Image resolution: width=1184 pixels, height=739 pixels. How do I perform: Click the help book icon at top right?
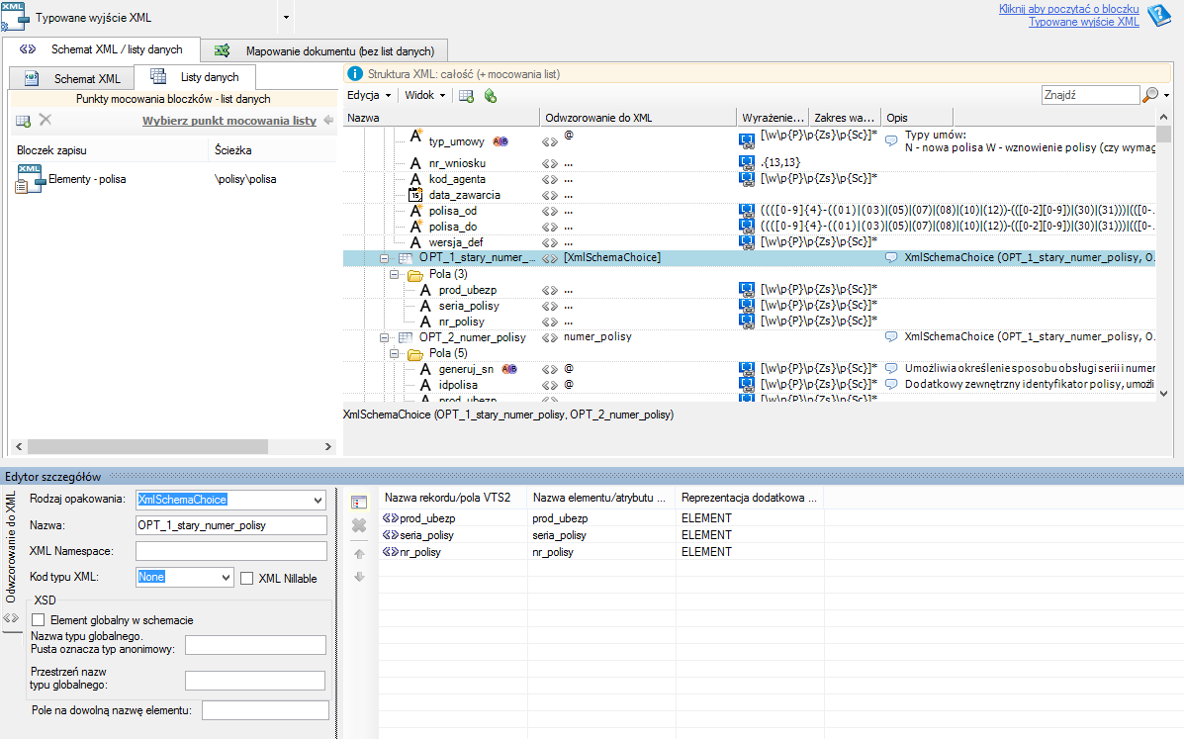tap(1158, 15)
